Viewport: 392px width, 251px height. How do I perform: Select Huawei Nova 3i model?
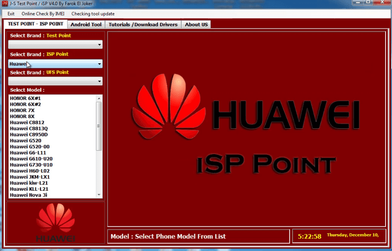28,195
